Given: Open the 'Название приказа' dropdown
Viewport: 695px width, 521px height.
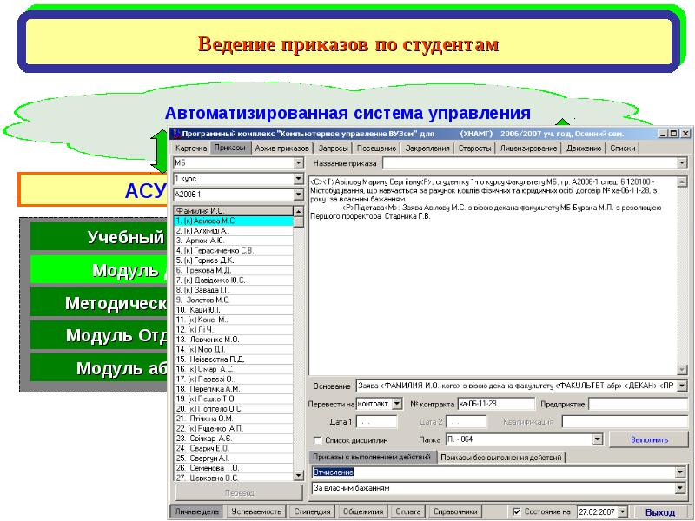Looking at the screenshot, I should (681, 162).
